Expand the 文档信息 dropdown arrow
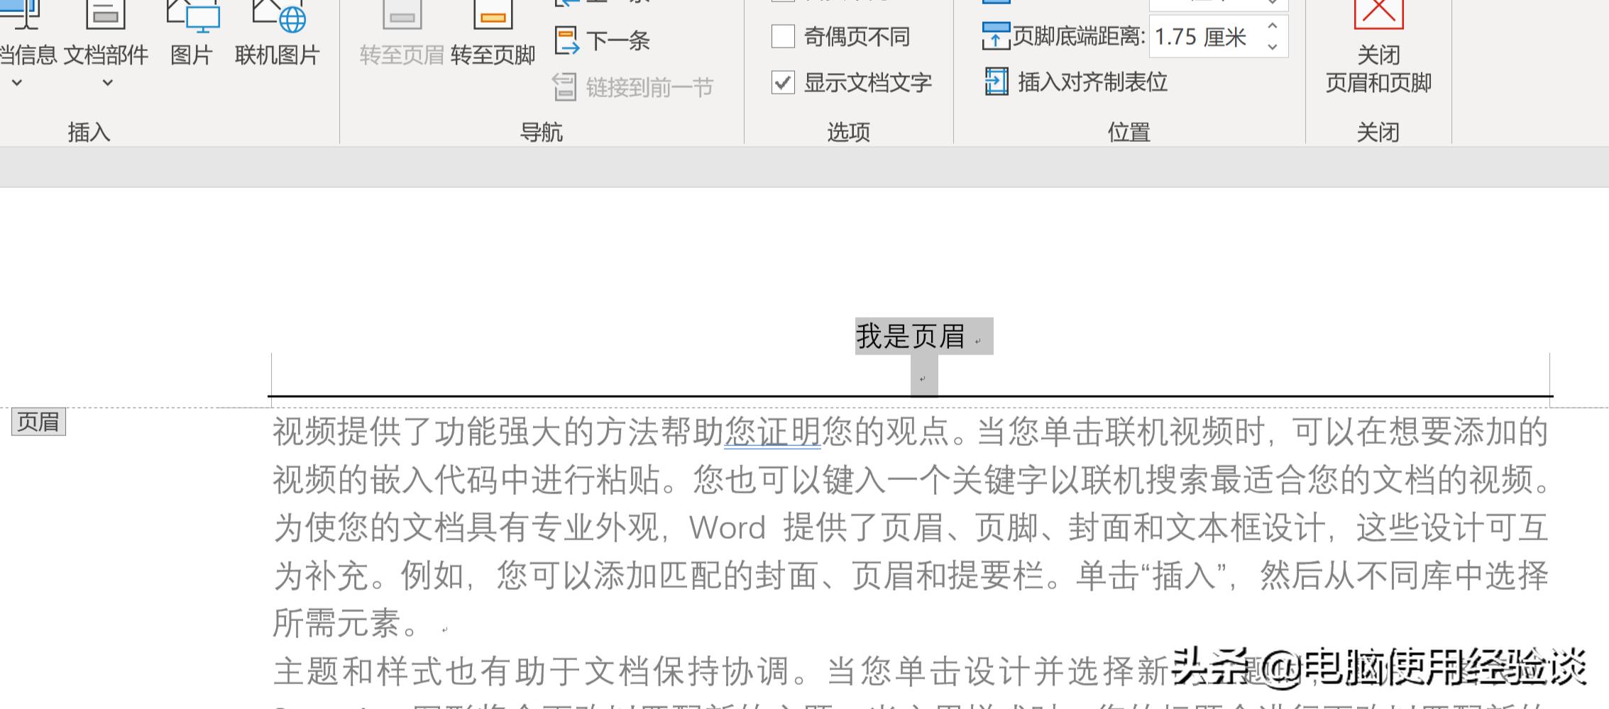Image resolution: width=1609 pixels, height=709 pixels. 17,82
